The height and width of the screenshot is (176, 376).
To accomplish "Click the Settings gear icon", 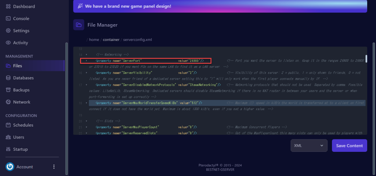I will [8, 31].
